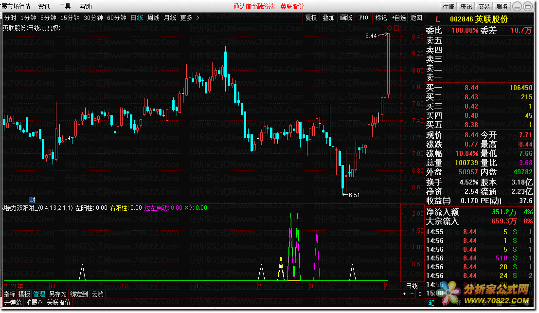Click the 买二 bid row at 8.43
The width and height of the screenshot is (539, 313).
(x=479, y=97)
